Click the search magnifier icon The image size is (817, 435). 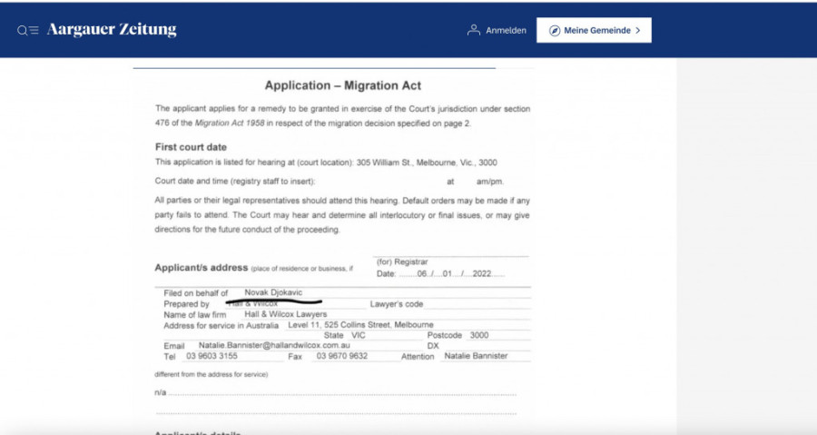(22, 30)
